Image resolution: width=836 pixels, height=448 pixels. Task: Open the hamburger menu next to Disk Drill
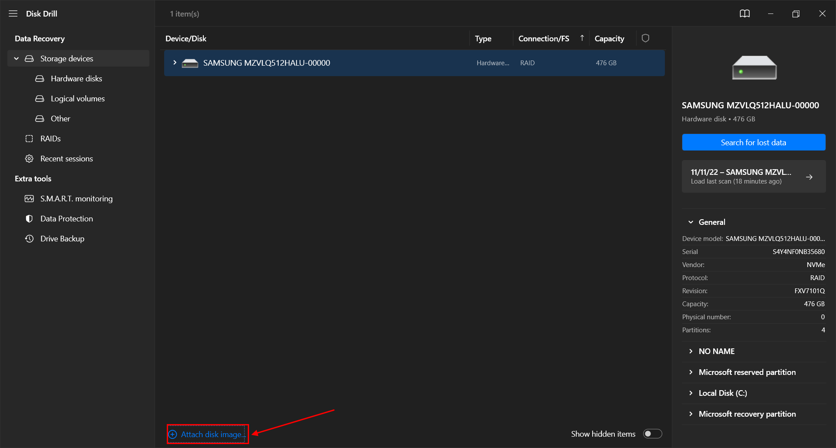(13, 13)
